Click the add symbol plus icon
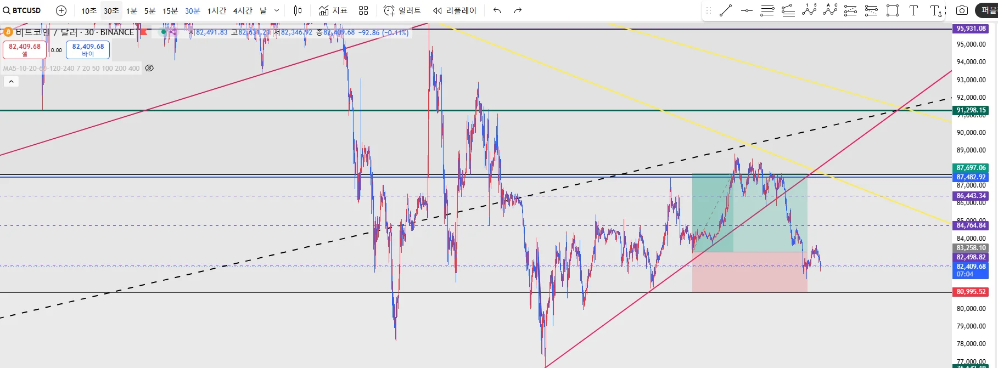 (x=61, y=10)
